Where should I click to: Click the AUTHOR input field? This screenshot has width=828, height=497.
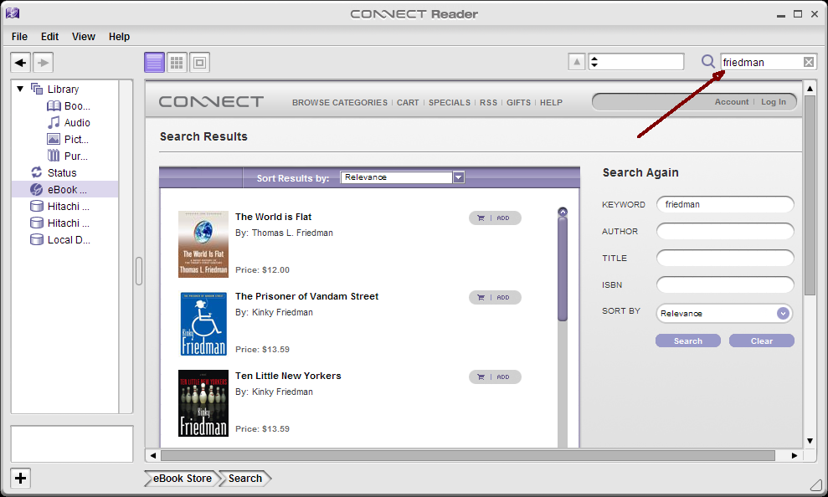click(725, 231)
